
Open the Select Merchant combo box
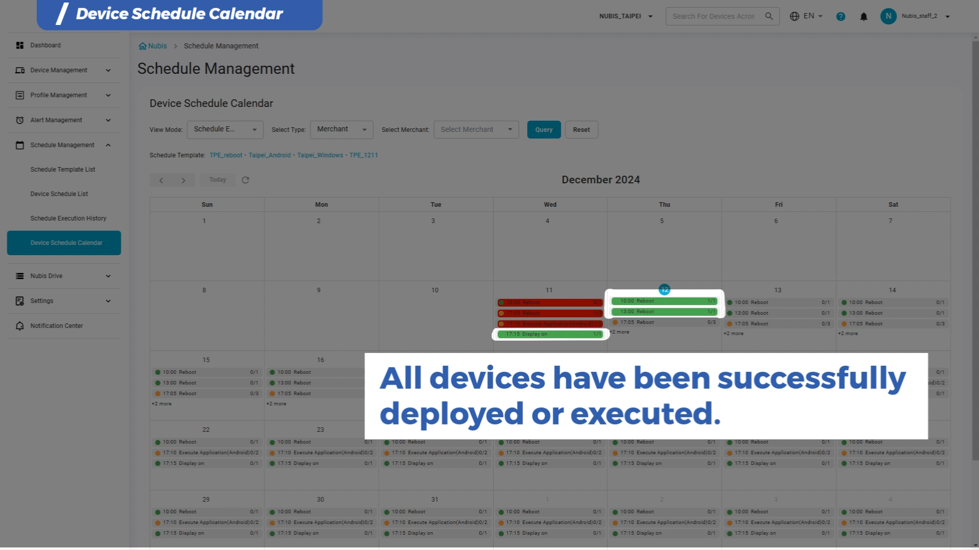pos(476,129)
